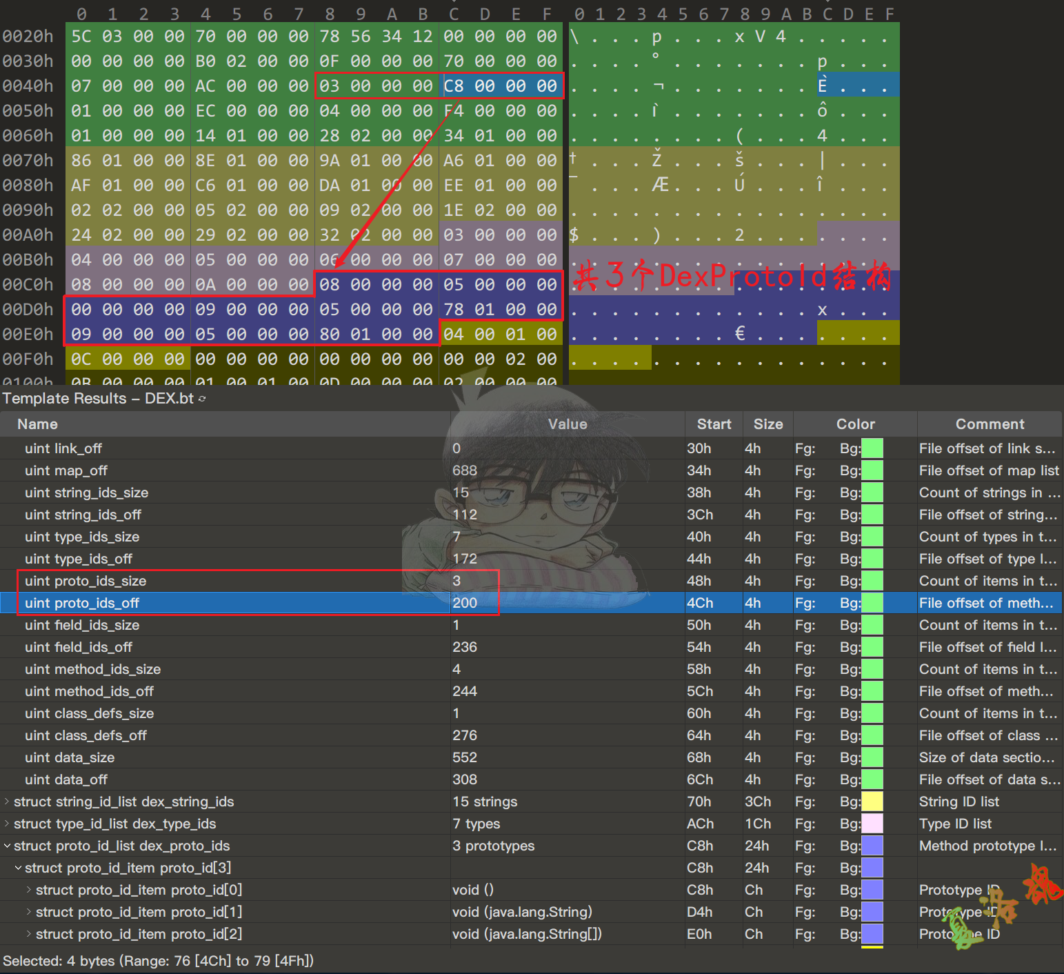Click the Value column header

[567, 424]
